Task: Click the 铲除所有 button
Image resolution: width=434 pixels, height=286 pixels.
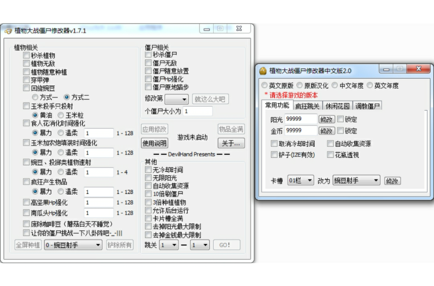Action: 119,245
